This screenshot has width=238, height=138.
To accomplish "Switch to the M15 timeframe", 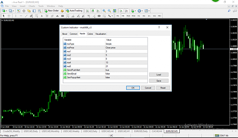I will tap(128, 16).
